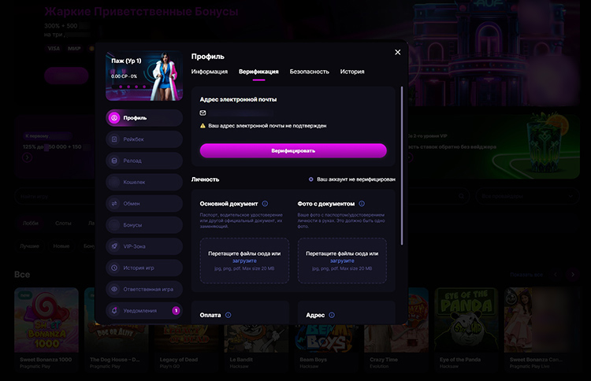Open the Рейкбек sidebar item
The width and height of the screenshot is (591, 381).
(143, 139)
